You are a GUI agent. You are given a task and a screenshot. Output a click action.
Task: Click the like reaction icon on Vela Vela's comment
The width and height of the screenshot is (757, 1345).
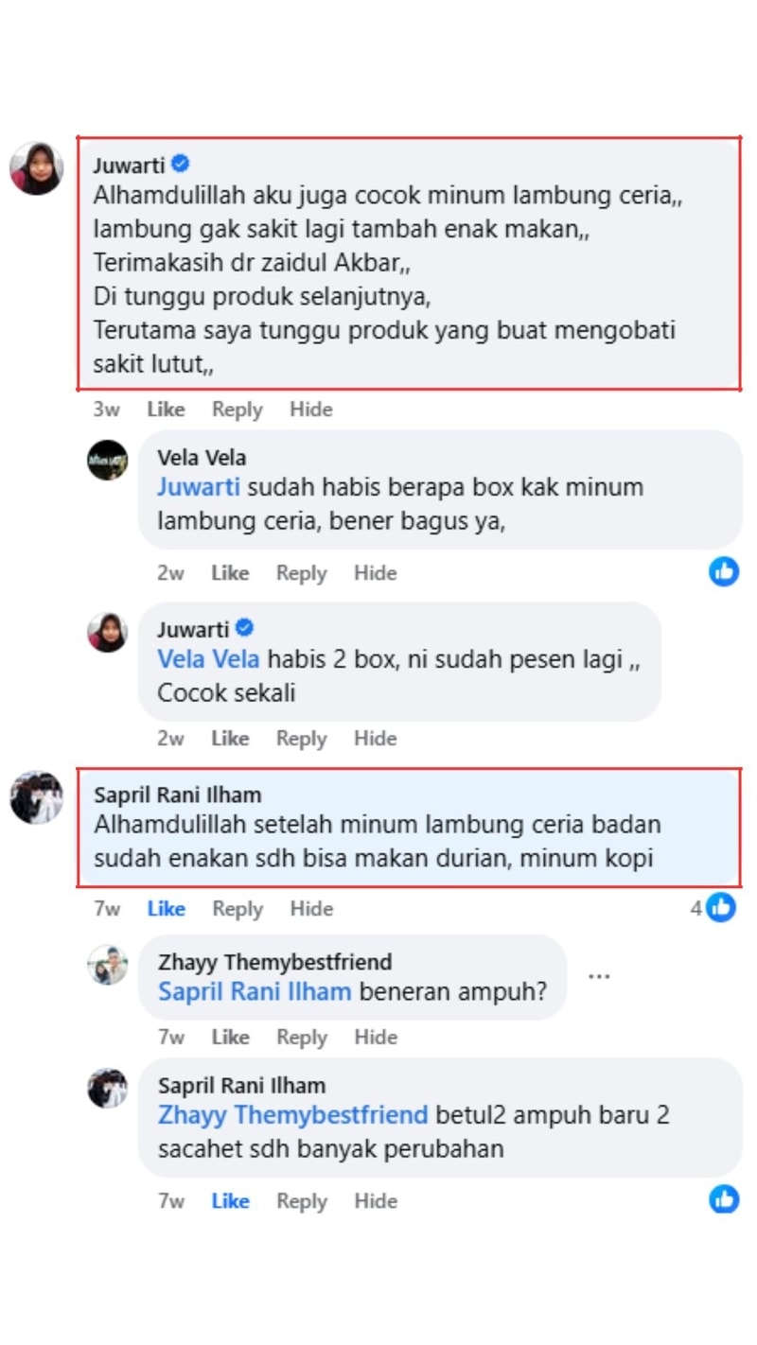point(724,570)
